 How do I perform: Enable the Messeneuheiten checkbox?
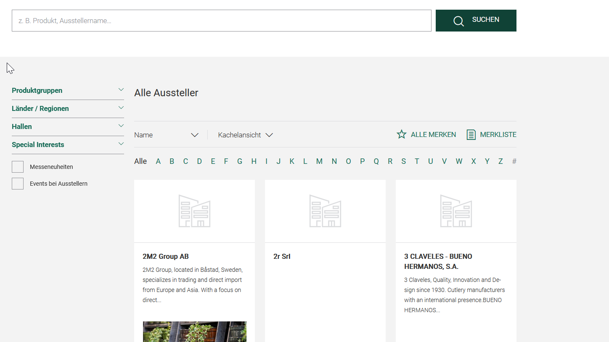[x=17, y=166]
